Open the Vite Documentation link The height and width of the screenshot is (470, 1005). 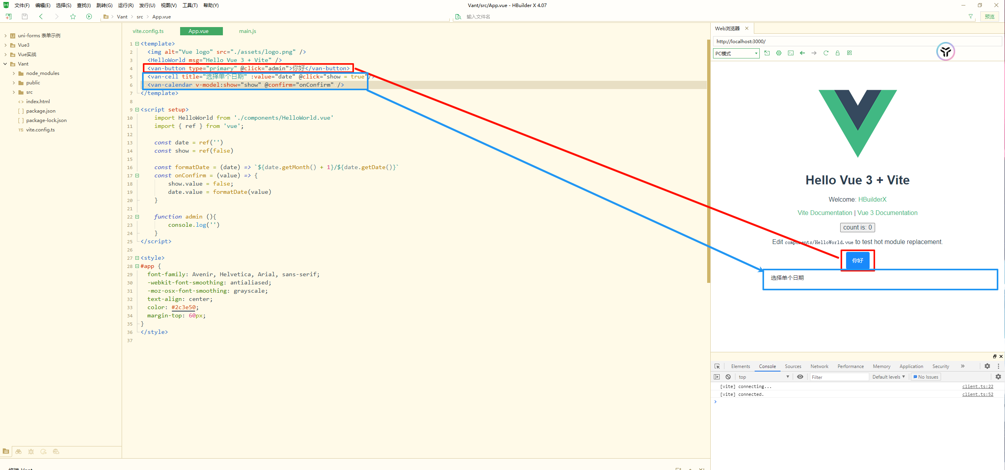pyautogui.click(x=824, y=213)
